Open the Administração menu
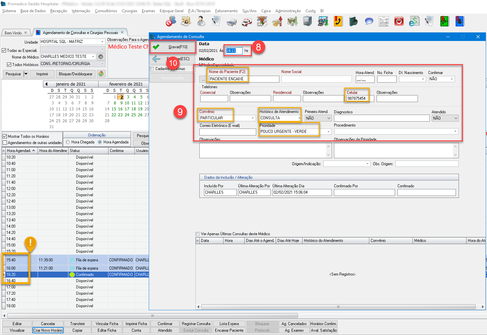 [x=288, y=11]
